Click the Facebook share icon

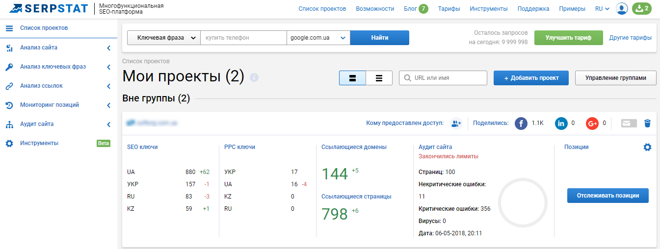pos(521,124)
